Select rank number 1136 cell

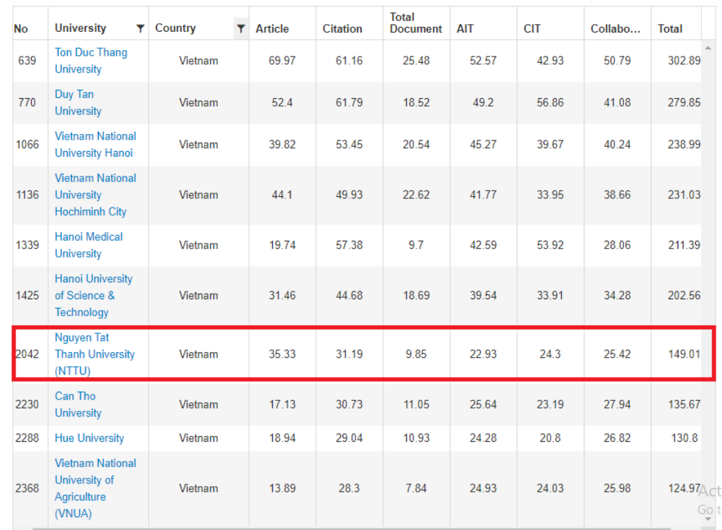[x=27, y=195]
